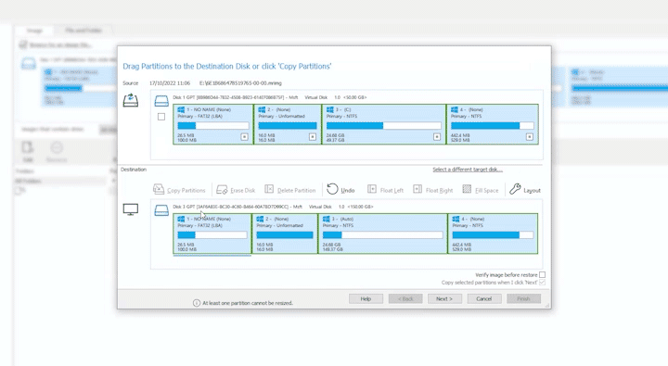Proceed with the Next button

[444, 298]
